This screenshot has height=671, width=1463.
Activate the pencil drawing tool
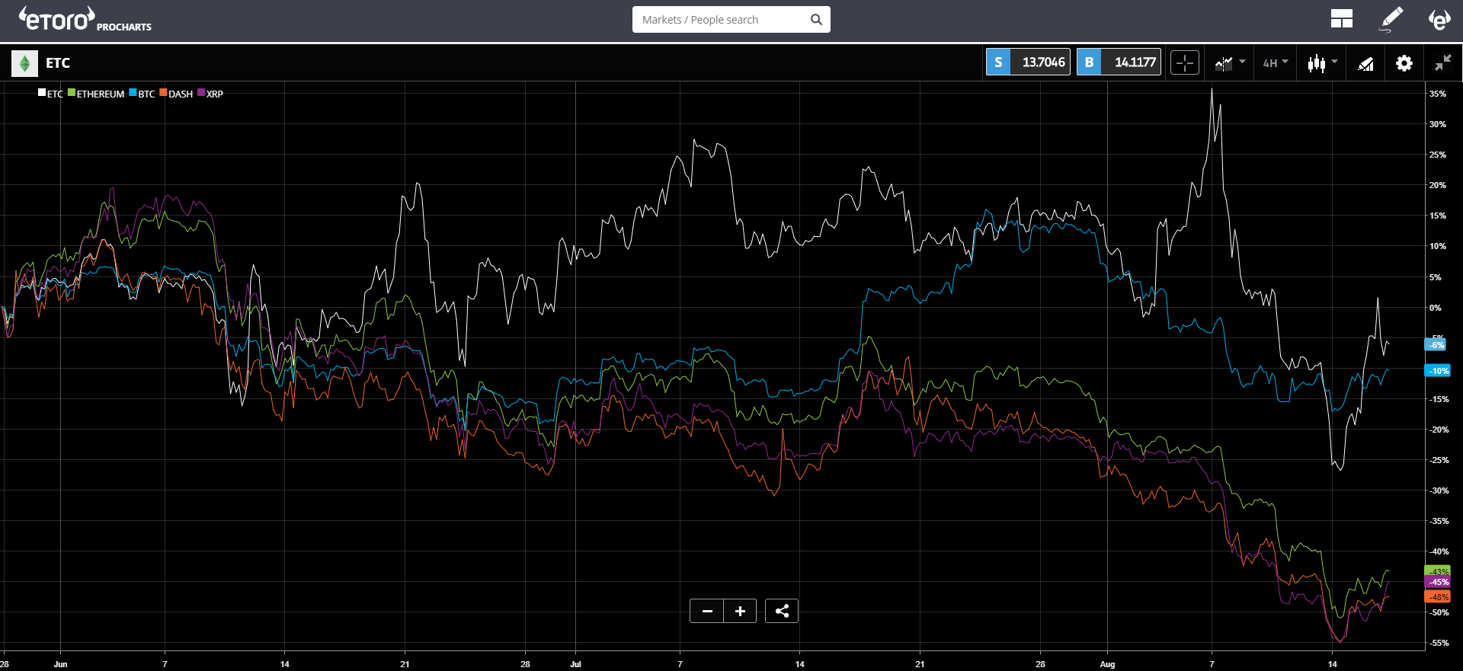click(x=1391, y=19)
